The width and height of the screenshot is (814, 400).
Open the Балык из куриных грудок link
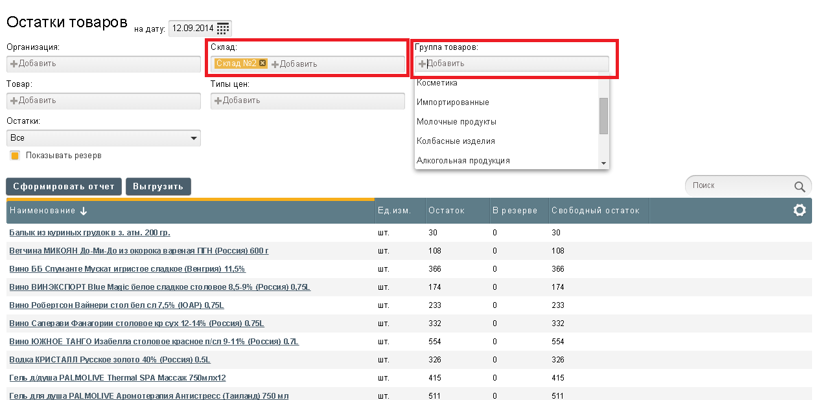89,232
